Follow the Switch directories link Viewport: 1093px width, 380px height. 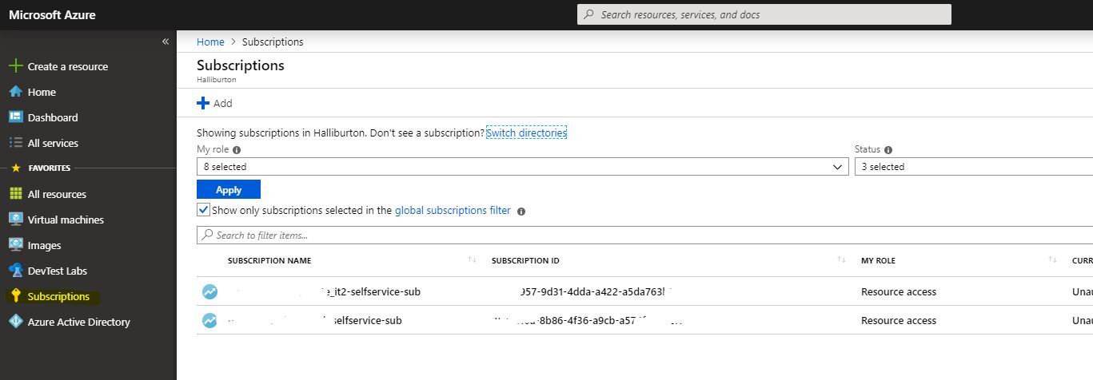526,133
